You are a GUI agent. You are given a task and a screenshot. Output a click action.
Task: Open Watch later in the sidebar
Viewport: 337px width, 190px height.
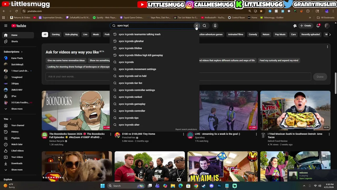point(18,144)
